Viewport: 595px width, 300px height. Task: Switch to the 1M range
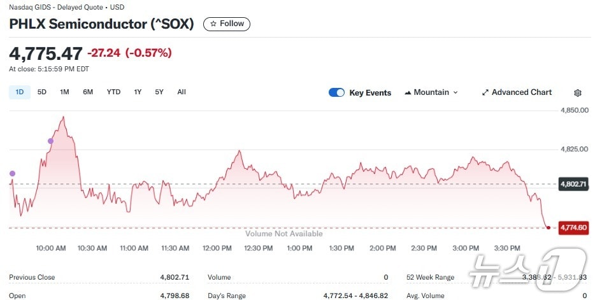[64, 92]
